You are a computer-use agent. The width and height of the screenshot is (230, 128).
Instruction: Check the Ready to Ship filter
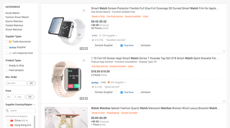tap(7, 66)
